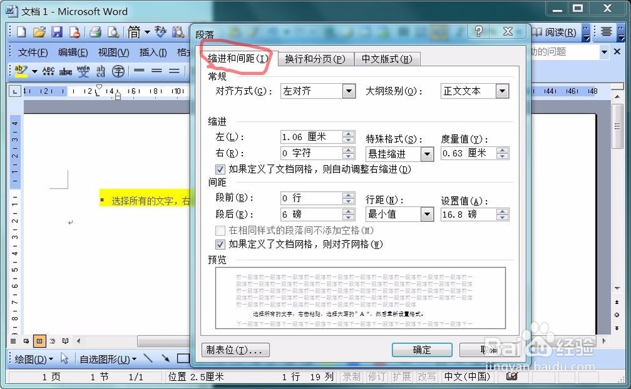Click the enclosed character 字 icon
This screenshot has height=389, width=631.
click(118, 71)
